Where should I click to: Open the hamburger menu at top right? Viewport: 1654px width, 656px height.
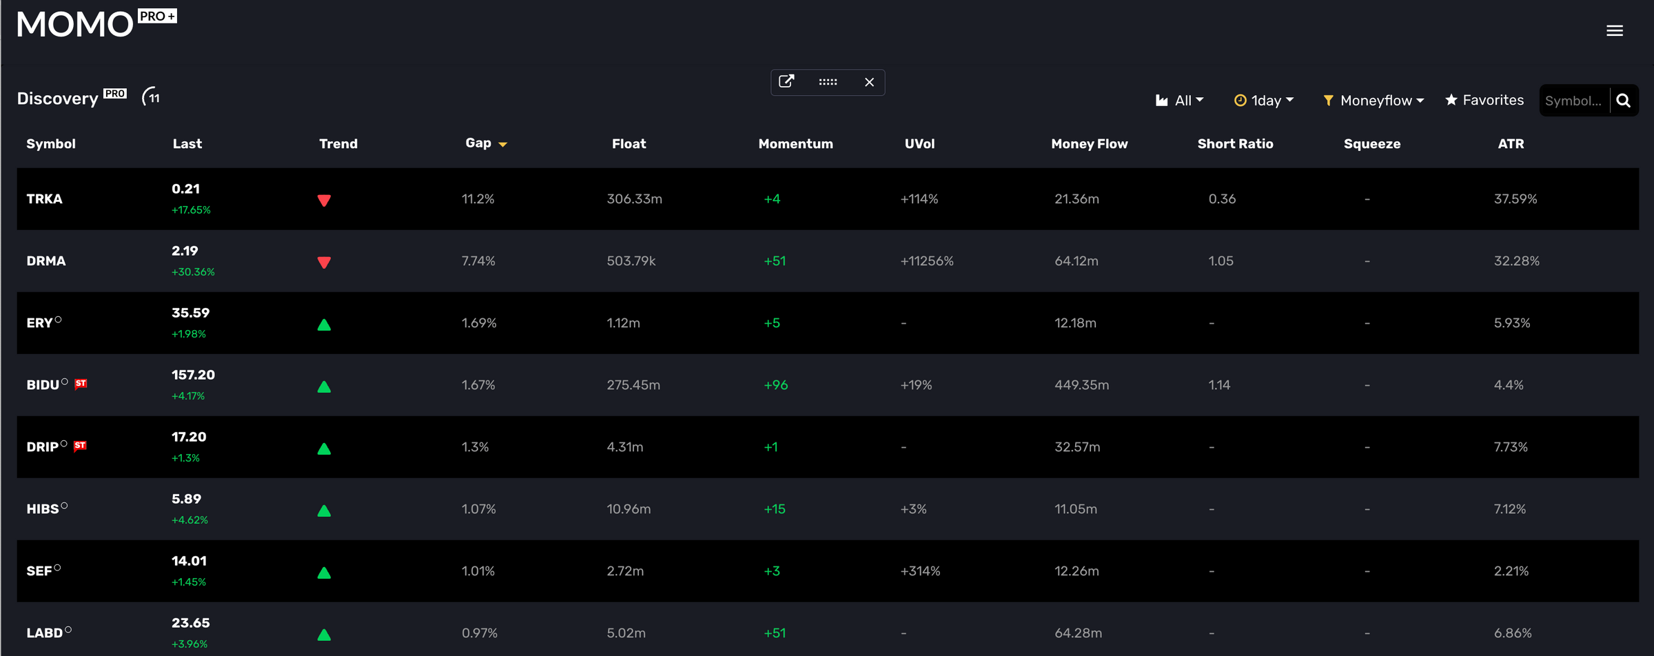pos(1615,30)
